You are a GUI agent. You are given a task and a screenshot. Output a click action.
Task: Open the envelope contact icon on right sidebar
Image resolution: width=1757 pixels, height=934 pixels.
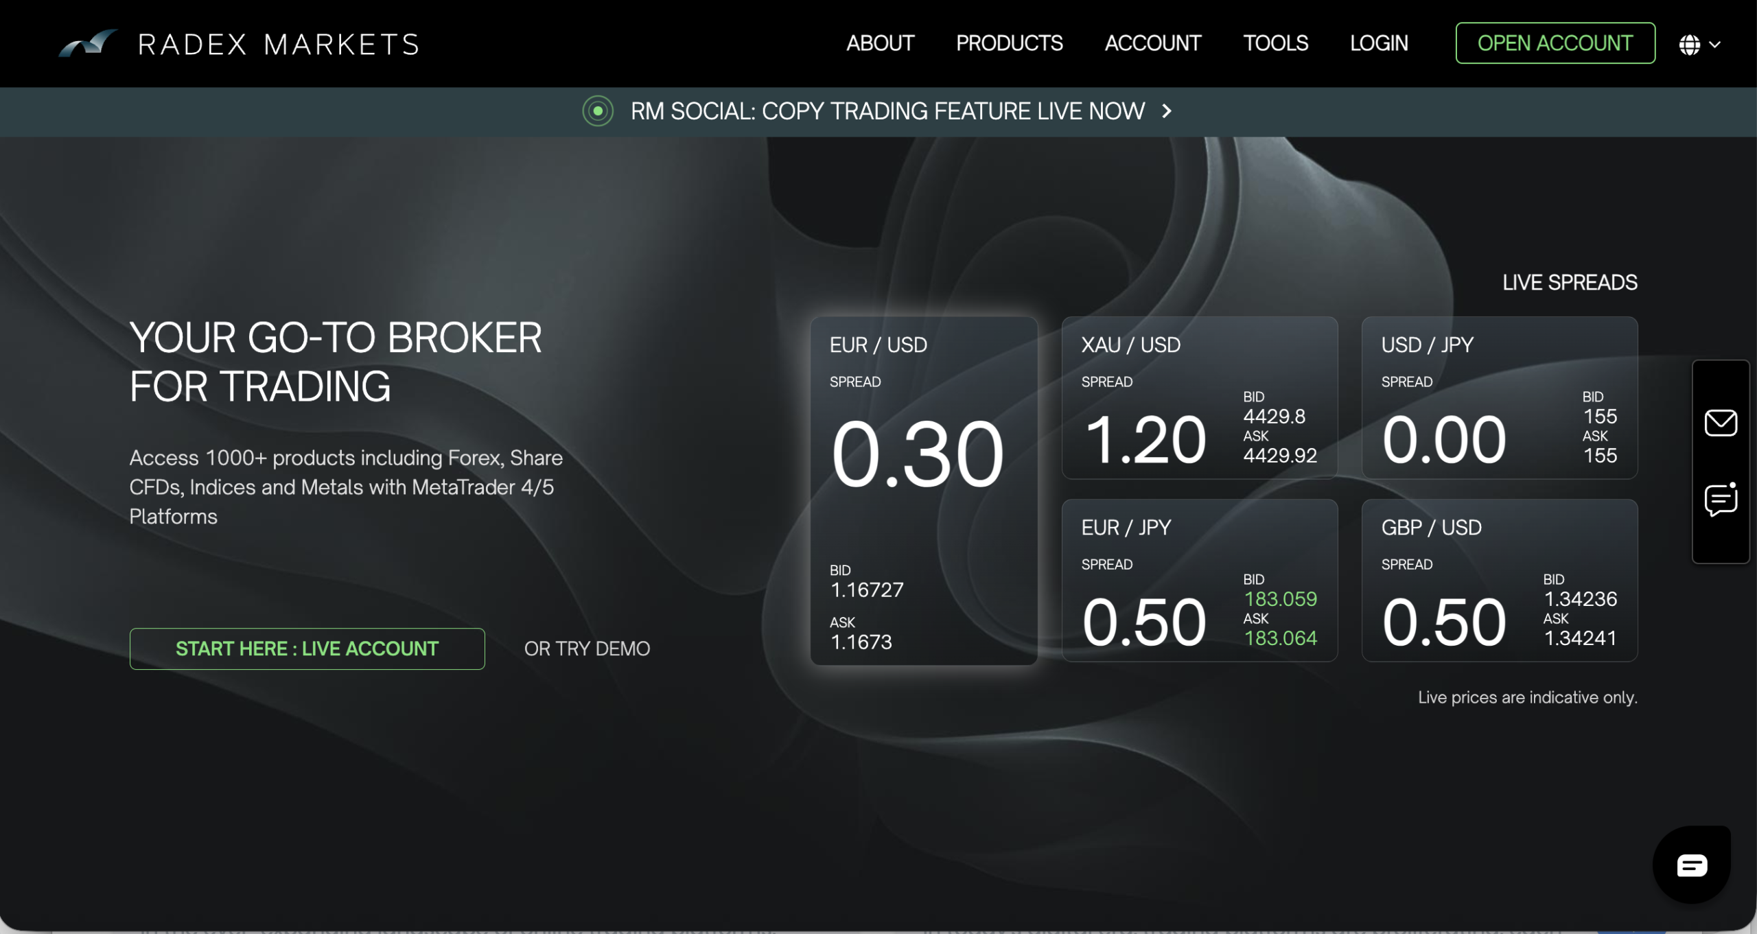click(1720, 423)
